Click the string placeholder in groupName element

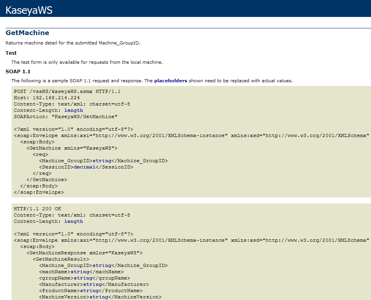[x=83, y=278]
